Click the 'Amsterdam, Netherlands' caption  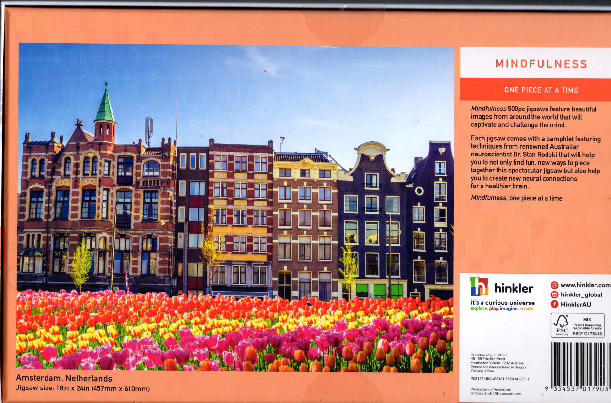coord(64,378)
